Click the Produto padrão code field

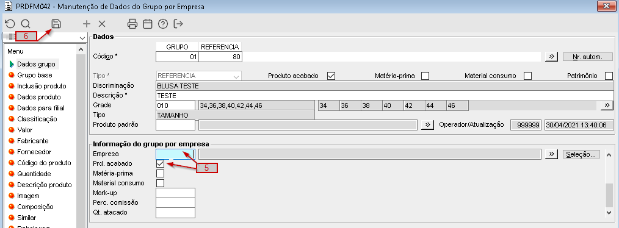coord(176,124)
